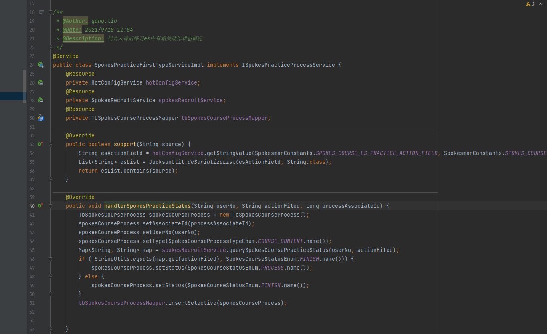The width and height of the screenshot is (547, 334).
Task: Click field tbSpokesCourseProcessMapper on line 30
Action: [x=224, y=118]
